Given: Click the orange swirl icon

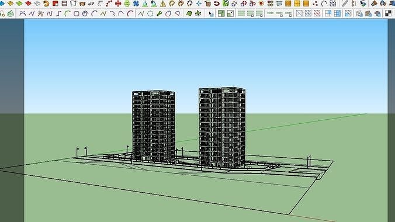Looking at the screenshot, I should click(x=46, y=4).
